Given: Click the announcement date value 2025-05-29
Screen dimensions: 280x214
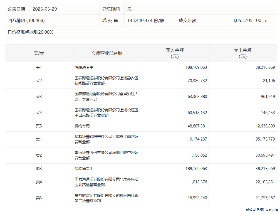Looking at the screenshot, I should click(45, 9).
